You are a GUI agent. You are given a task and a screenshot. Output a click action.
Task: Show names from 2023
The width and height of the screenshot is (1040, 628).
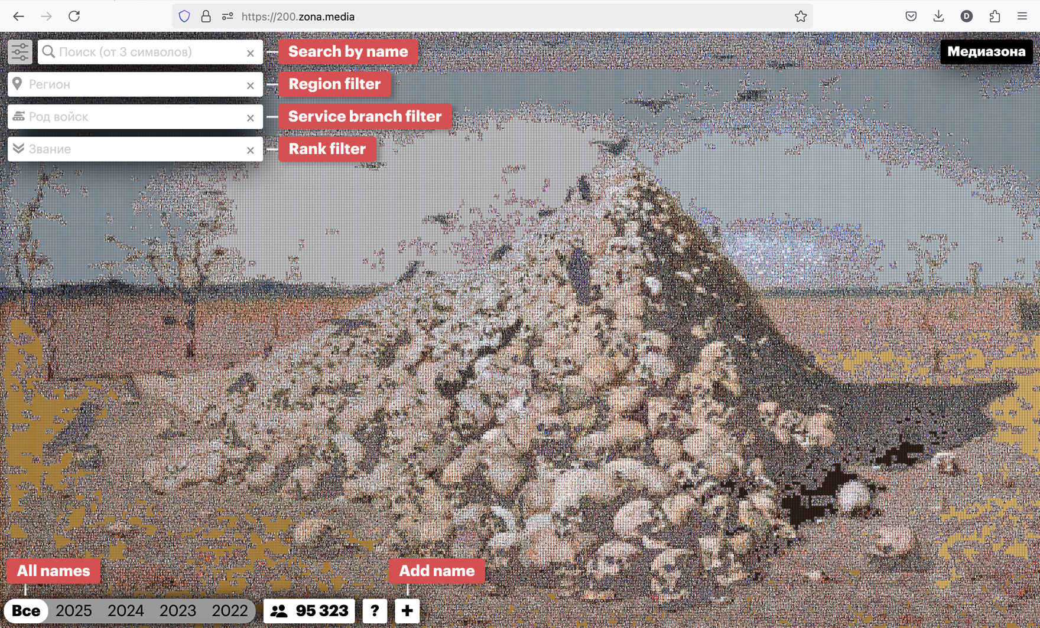coord(177,611)
